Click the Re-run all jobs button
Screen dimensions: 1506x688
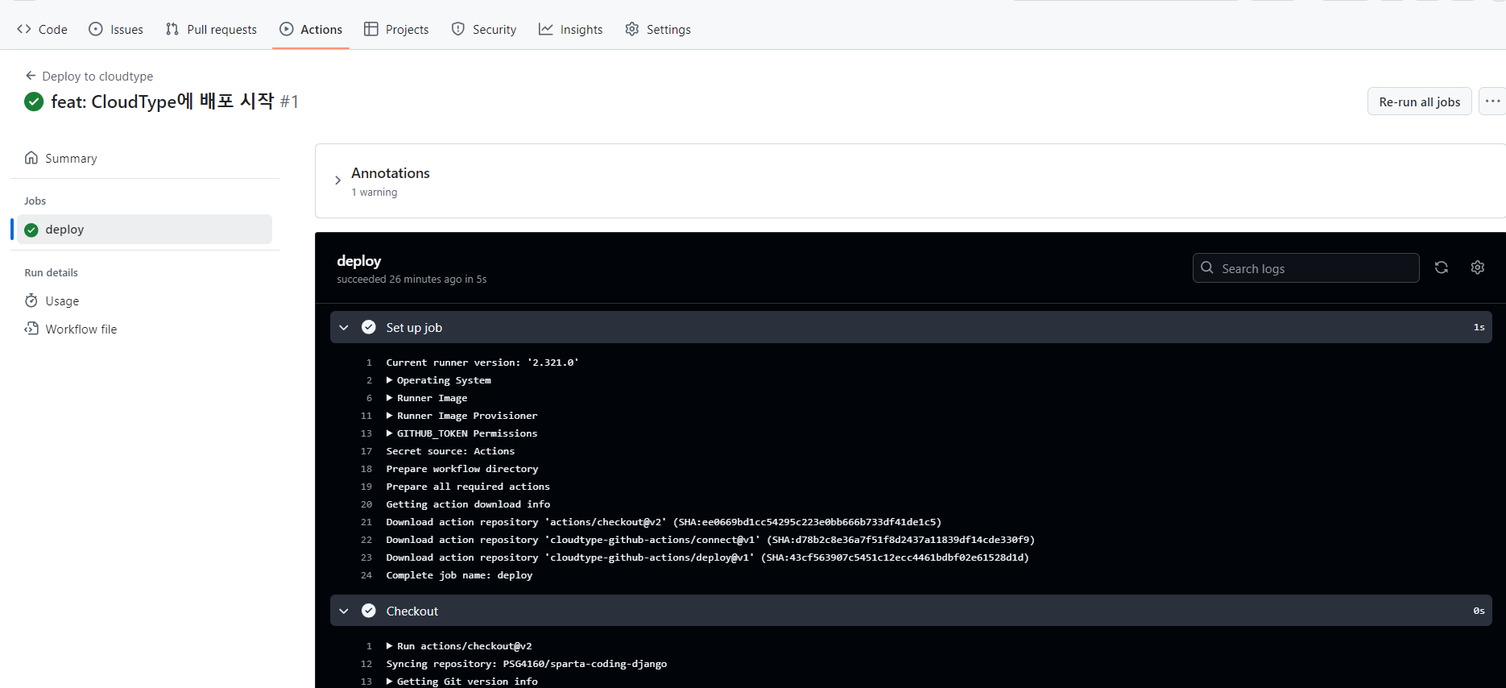coord(1420,102)
